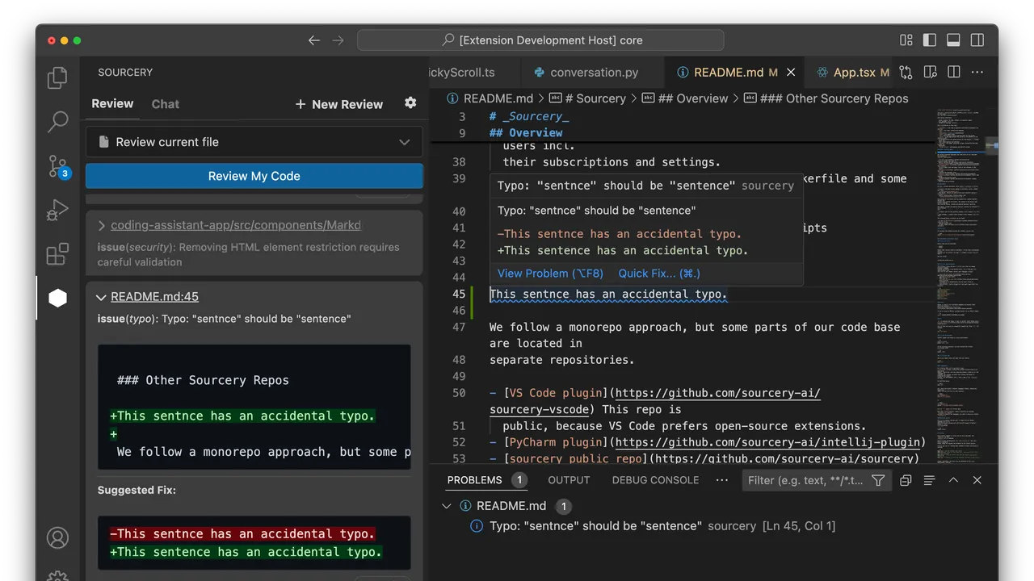Open the panel's additional views ellipsis
This screenshot has width=1034, height=581.
coord(722,480)
